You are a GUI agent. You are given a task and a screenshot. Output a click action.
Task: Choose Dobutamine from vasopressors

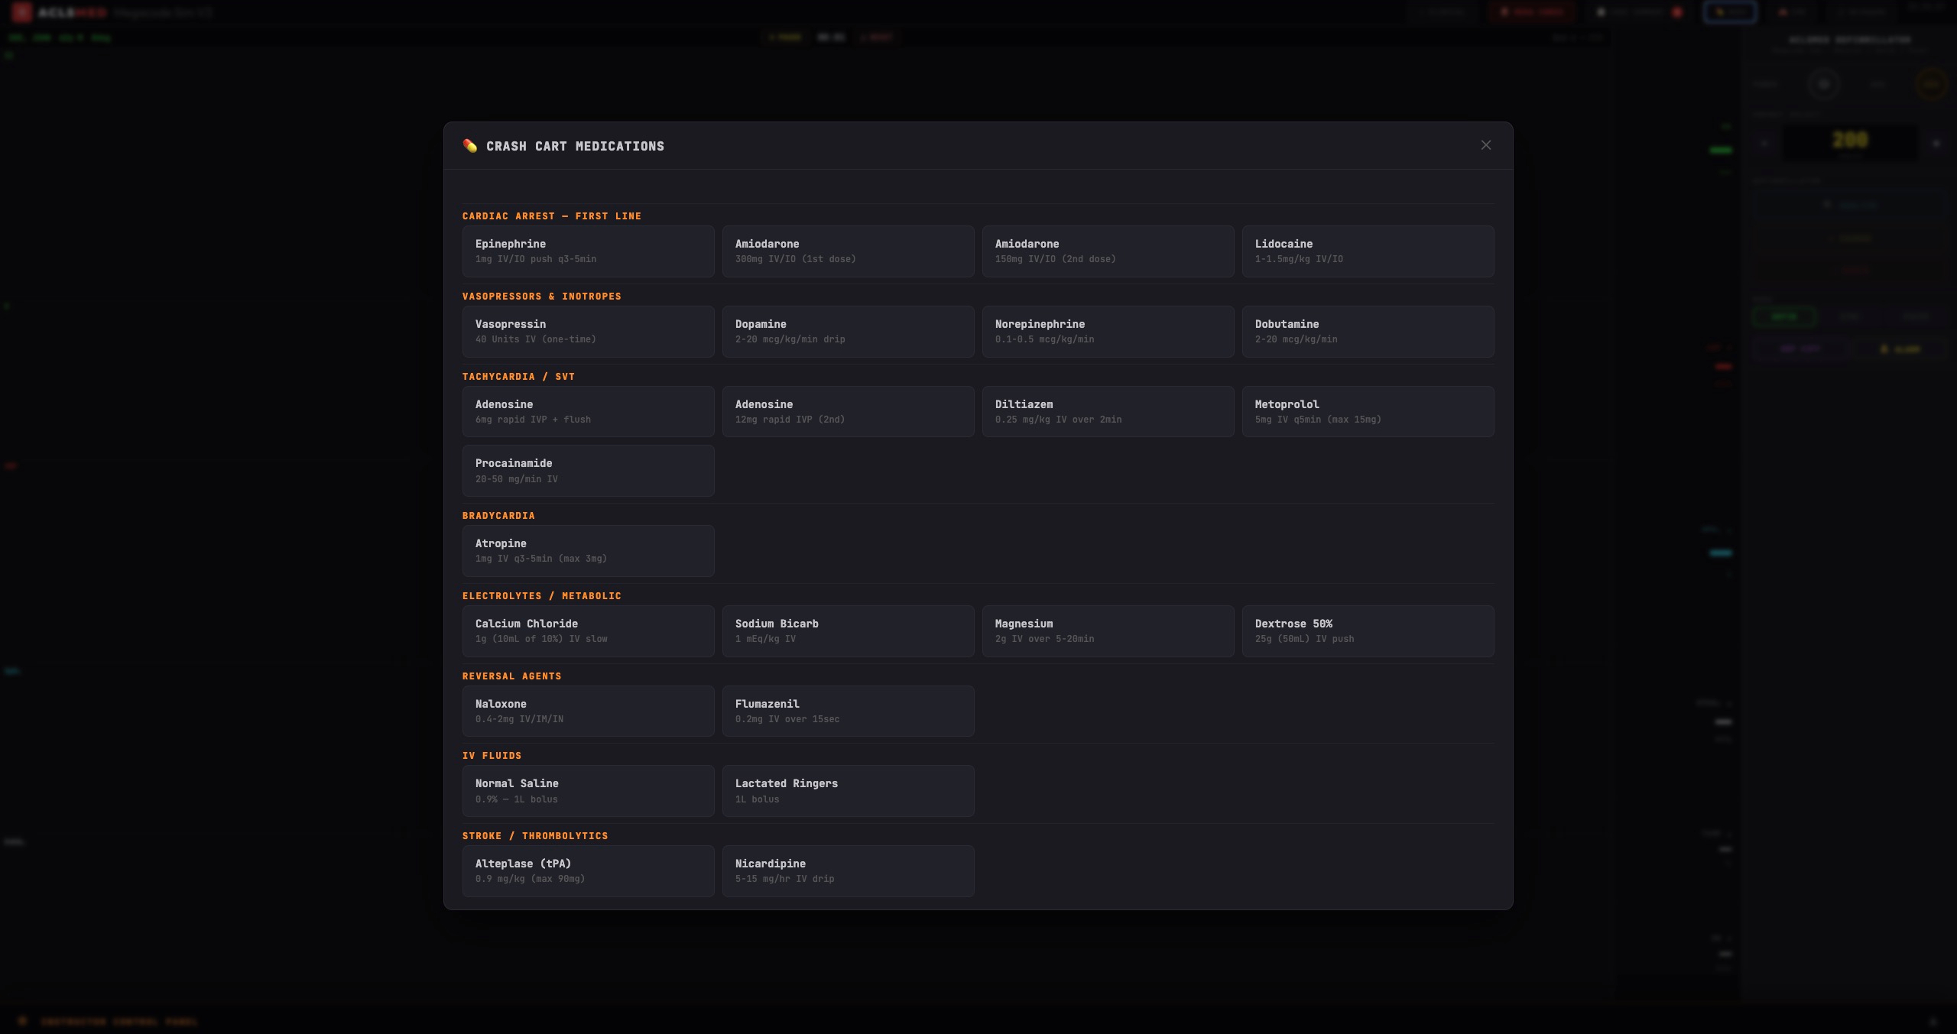[x=1368, y=331]
